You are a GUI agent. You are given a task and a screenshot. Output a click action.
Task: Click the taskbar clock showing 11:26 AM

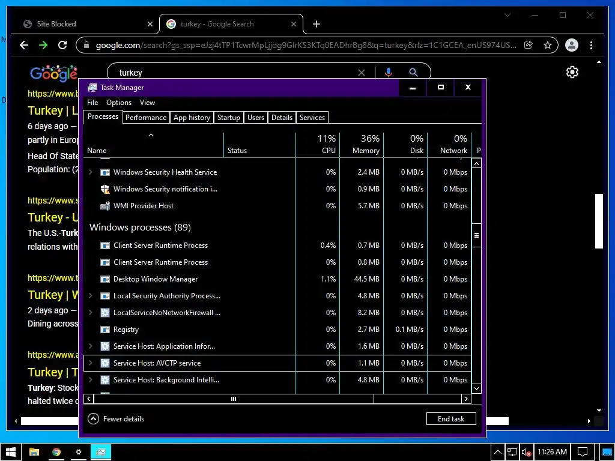click(552, 452)
